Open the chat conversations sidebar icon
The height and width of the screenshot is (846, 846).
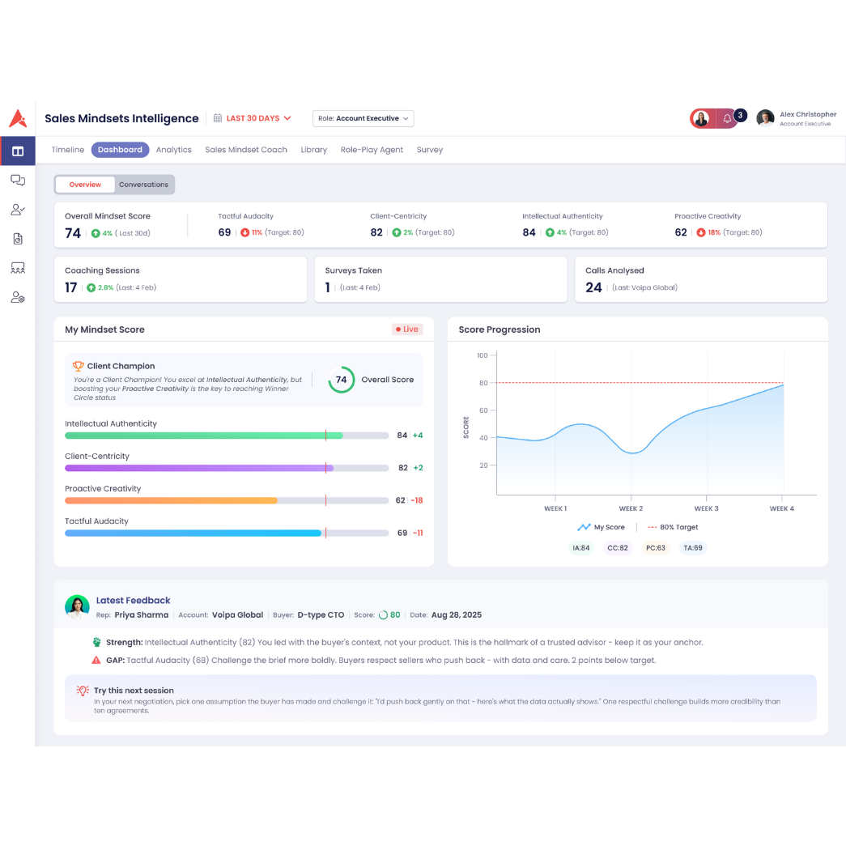coord(18,181)
